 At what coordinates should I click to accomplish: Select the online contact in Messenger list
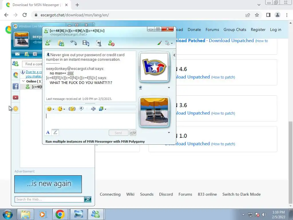(31, 87)
